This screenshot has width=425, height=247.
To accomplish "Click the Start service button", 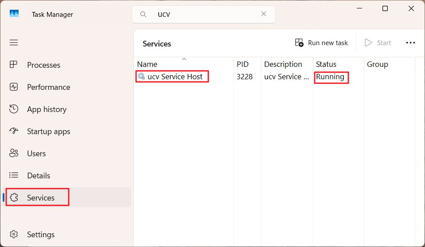I will point(378,43).
